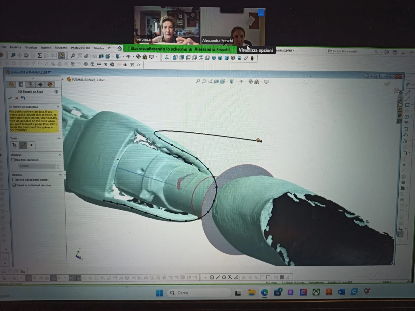Open the DimXpertManager crosshair tab
This screenshot has height=311, width=415.
pyautogui.click(x=40, y=84)
